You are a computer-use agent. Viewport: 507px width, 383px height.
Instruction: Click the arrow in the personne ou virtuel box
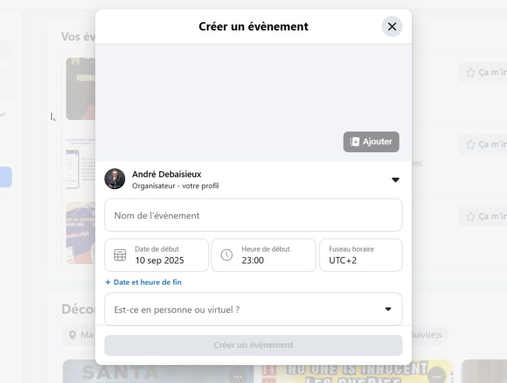tap(388, 309)
